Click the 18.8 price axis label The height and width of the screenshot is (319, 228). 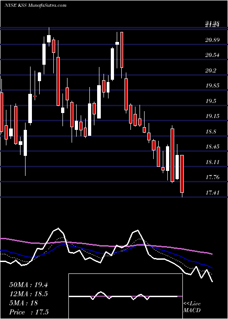click(211, 132)
